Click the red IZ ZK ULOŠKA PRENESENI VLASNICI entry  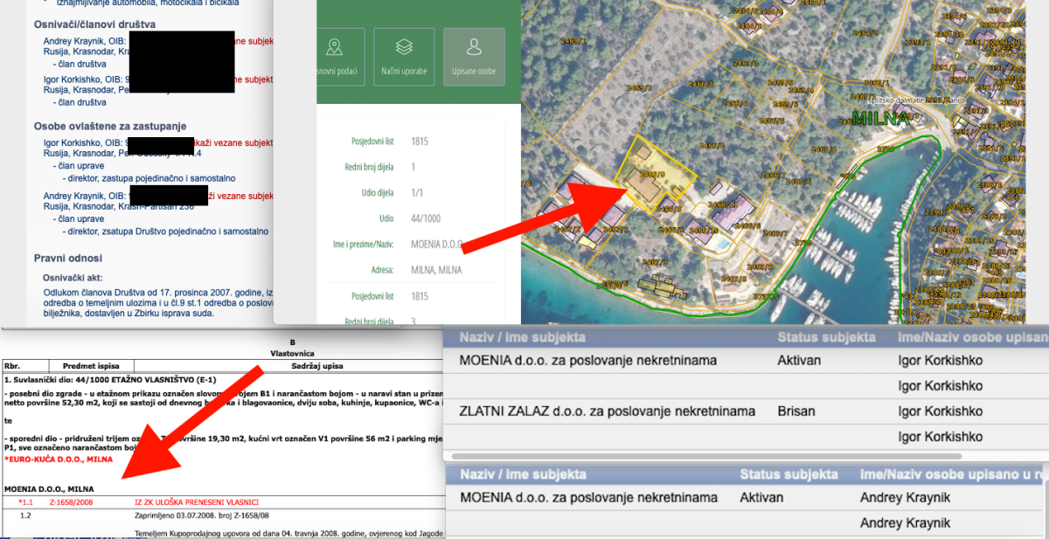coord(197,502)
